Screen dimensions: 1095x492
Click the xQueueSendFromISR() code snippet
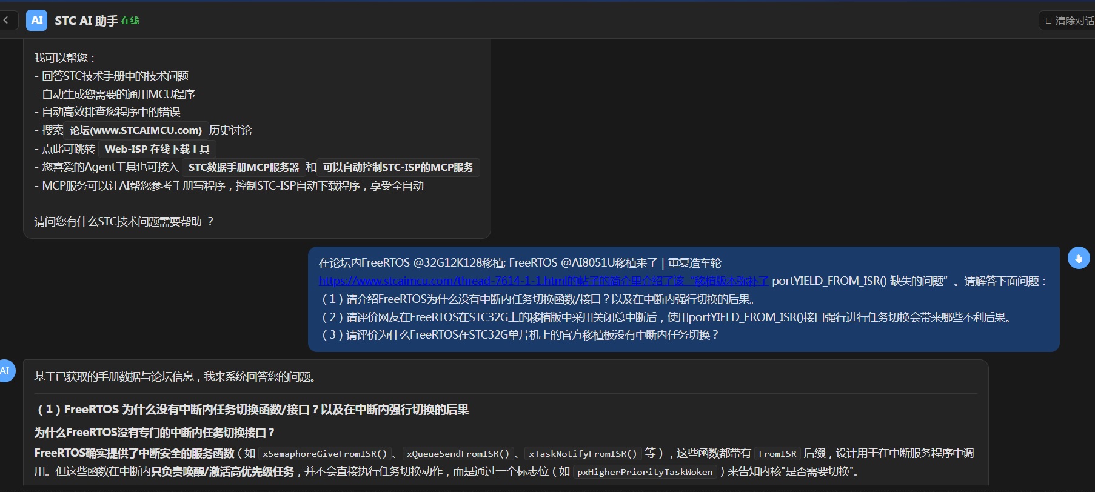pos(458,454)
